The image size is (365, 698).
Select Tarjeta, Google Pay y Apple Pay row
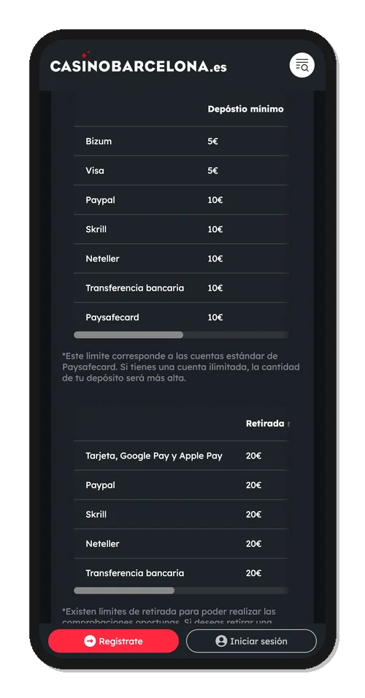pos(181,456)
